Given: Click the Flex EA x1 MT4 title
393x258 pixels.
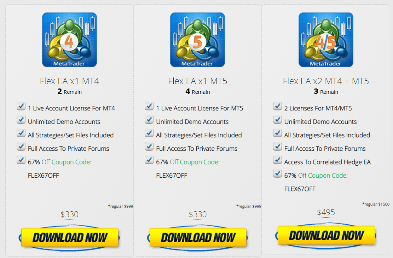Looking at the screenshot, I should [69, 81].
